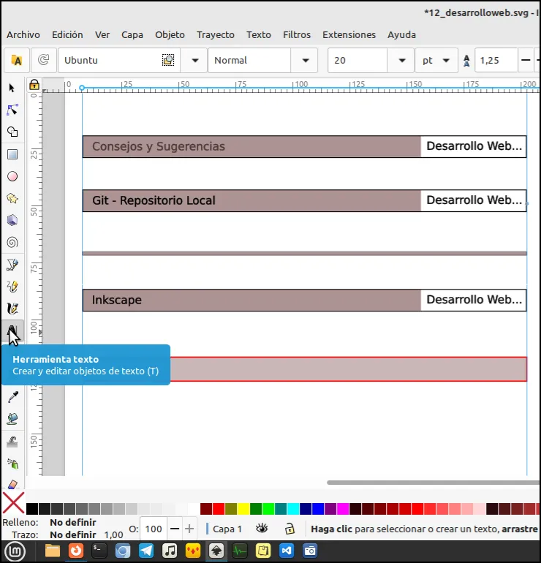This screenshot has height=563, width=541.
Task: Open the Extensiones menu
Action: click(x=349, y=35)
